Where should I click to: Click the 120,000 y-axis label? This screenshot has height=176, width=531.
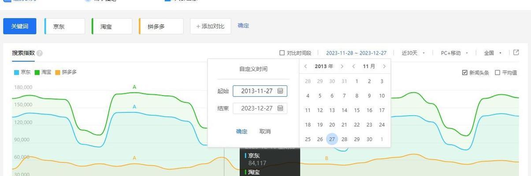coord(22,122)
